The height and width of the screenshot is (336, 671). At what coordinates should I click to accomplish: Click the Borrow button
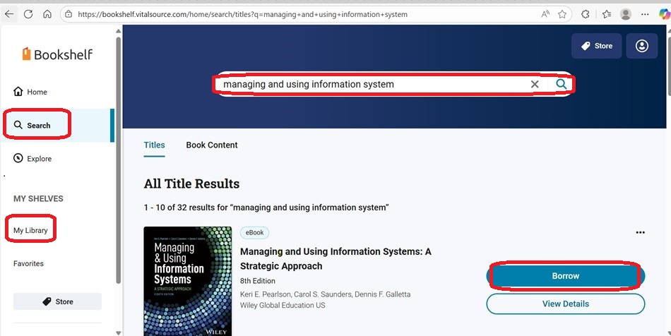pos(565,276)
